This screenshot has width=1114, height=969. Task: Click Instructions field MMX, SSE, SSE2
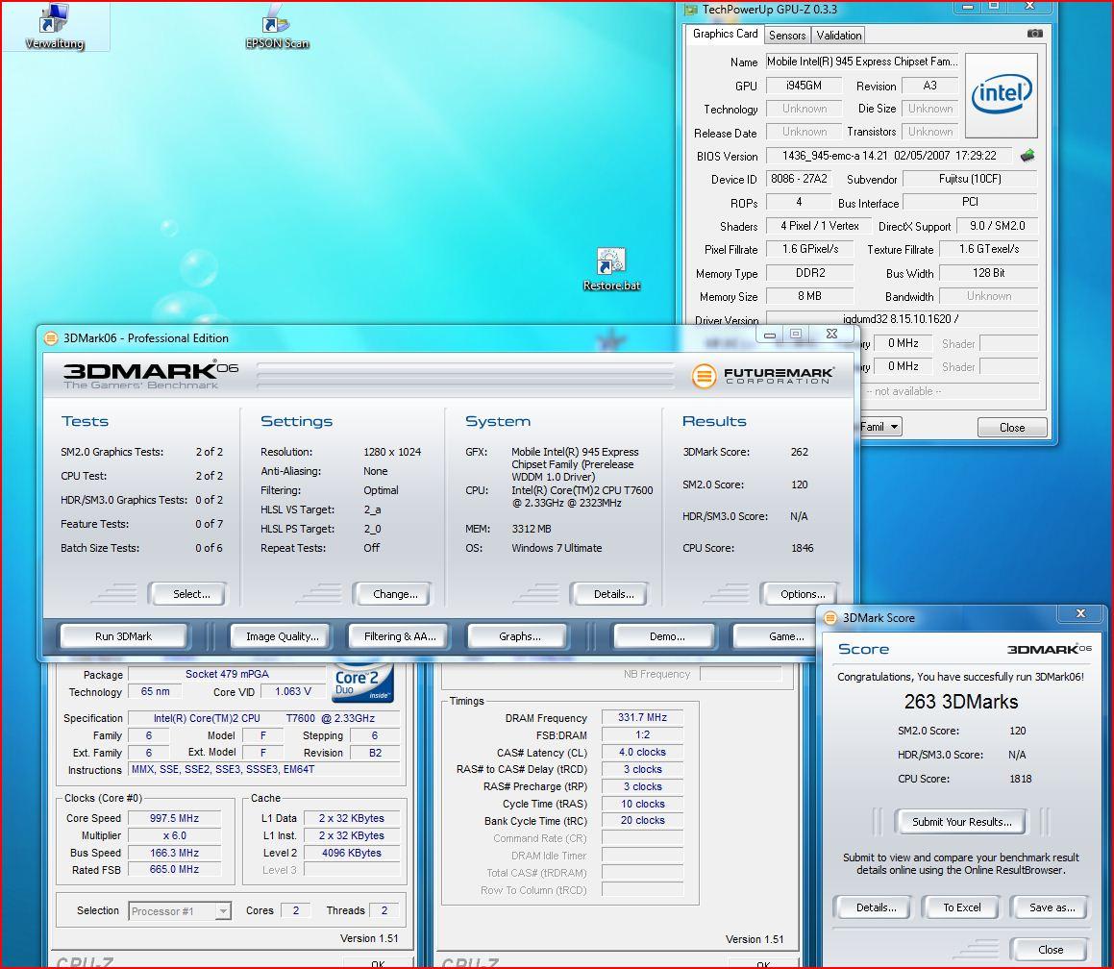264,769
